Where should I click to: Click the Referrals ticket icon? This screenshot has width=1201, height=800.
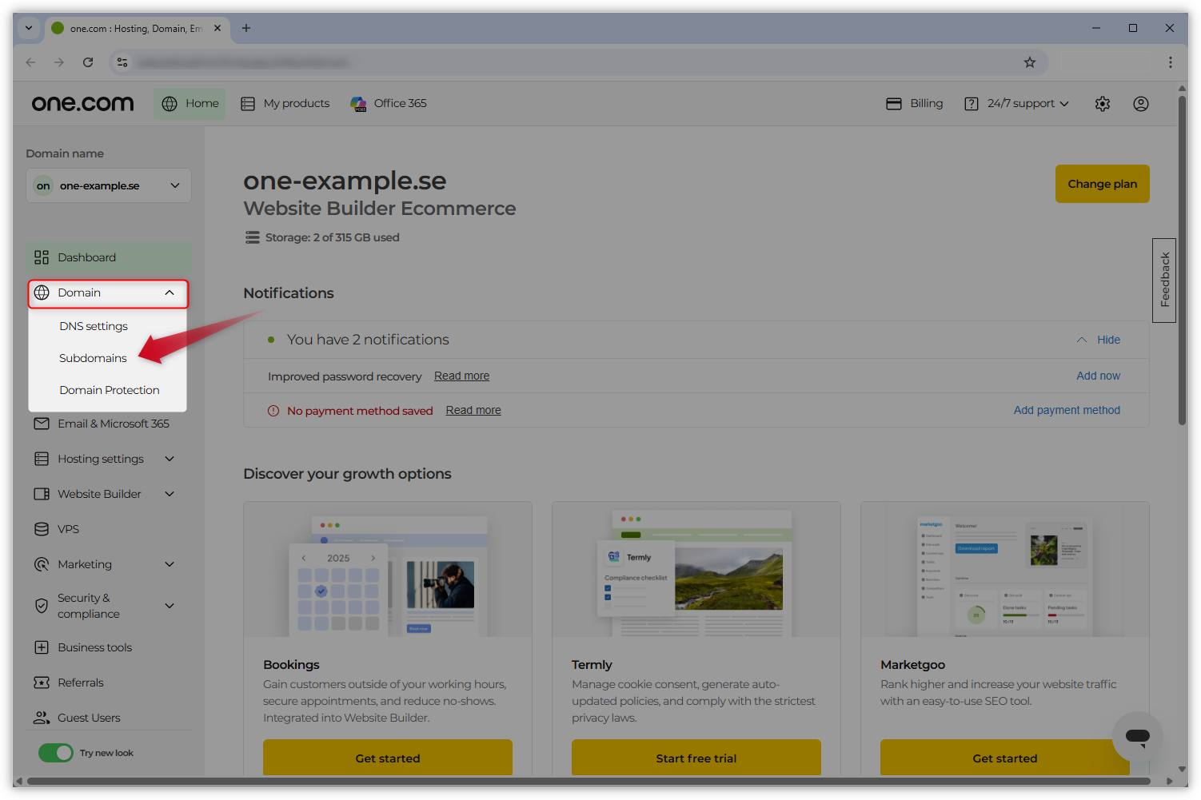(x=42, y=683)
